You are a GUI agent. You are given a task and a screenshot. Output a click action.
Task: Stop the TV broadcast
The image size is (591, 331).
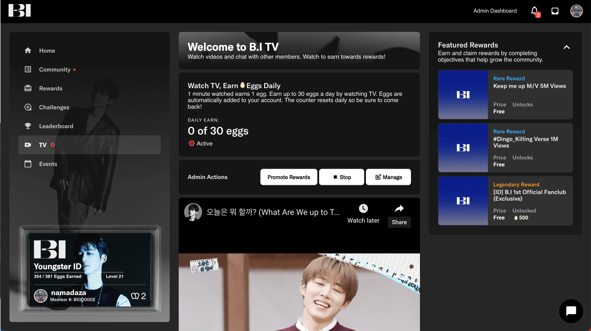point(342,177)
